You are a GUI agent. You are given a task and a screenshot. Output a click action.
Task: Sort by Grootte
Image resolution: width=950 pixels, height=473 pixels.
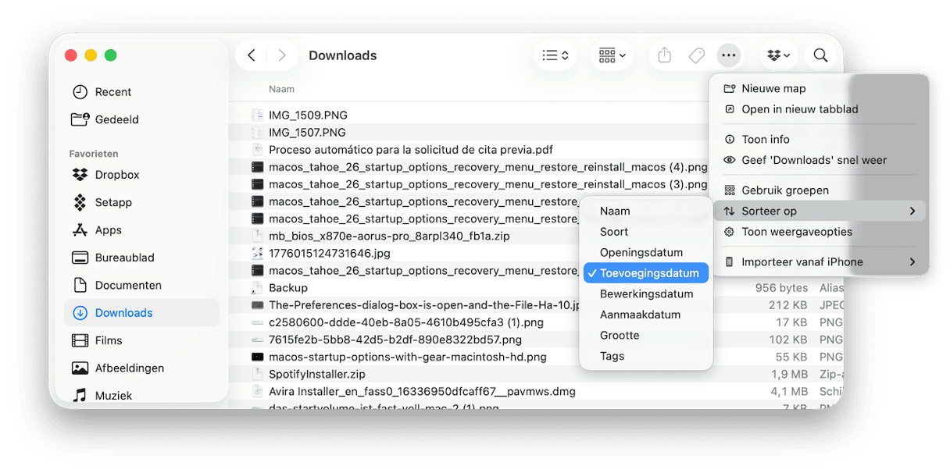[646, 336]
